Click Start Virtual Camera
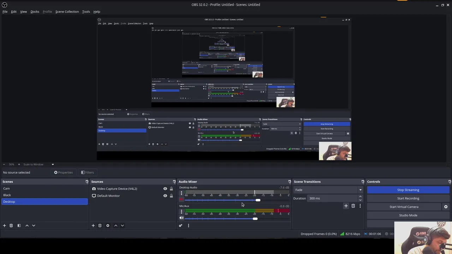Screen dimensions: 452x254 pyautogui.click(x=404, y=207)
